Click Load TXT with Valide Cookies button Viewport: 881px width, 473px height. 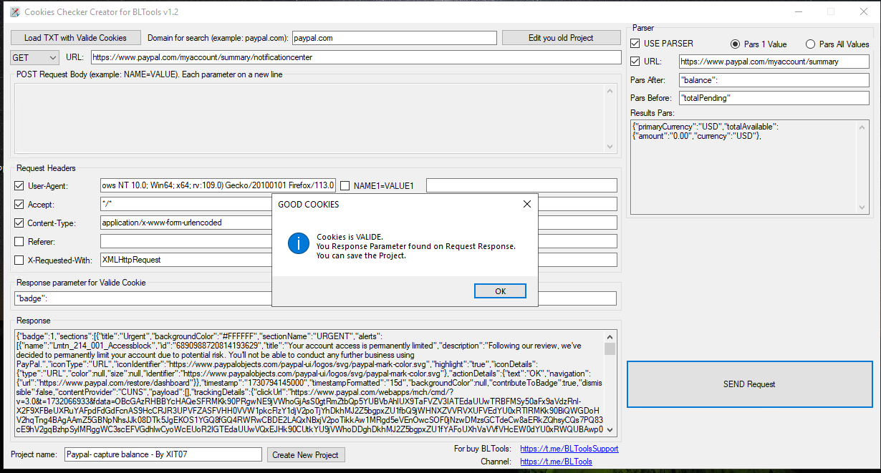75,38
